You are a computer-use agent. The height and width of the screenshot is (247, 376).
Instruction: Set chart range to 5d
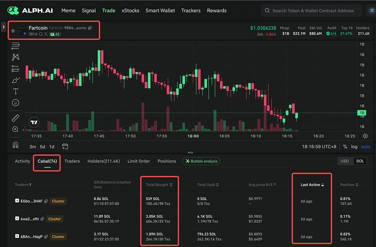coord(42,147)
